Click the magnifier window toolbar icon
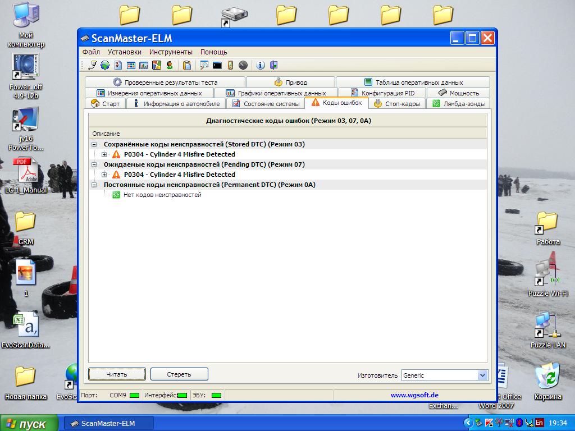This screenshot has height=431, width=575. 204,65
